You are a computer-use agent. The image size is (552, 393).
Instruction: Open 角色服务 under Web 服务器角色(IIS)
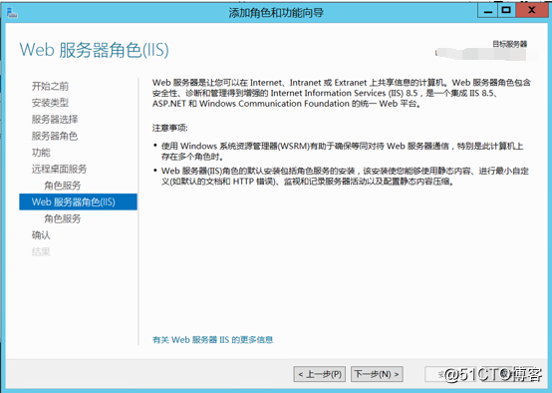point(63,218)
